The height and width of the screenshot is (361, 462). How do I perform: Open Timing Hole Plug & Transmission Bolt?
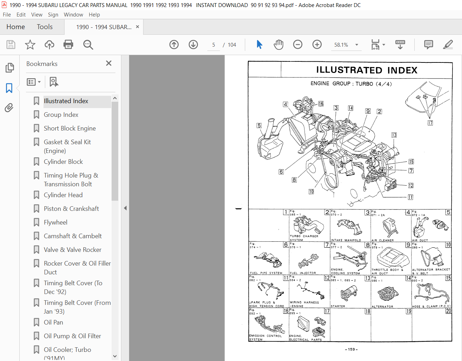[x=71, y=180]
